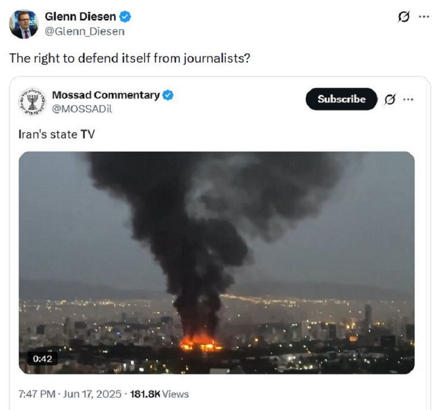432x410 pixels.
Task: Open the Mossad Commentary display name
Action: click(x=106, y=95)
